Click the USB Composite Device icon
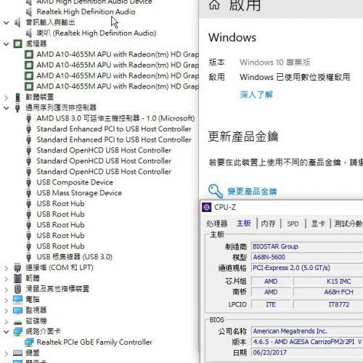Viewport: 363px width, 363px height. [29, 182]
